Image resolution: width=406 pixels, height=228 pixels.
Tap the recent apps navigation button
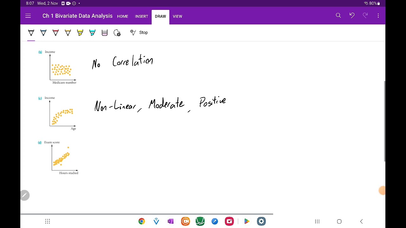pos(317,221)
